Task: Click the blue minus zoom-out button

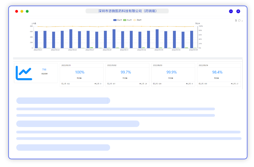Action: 231,11
